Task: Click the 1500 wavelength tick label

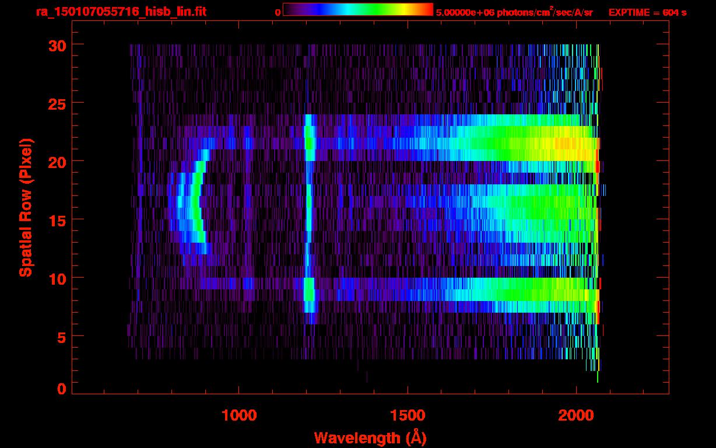Action: pyautogui.click(x=408, y=415)
